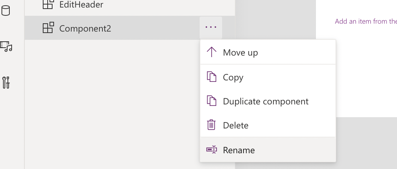Screen dimensions: 397x169
Task: Click the Duplicate component icon
Action: [x=212, y=101]
